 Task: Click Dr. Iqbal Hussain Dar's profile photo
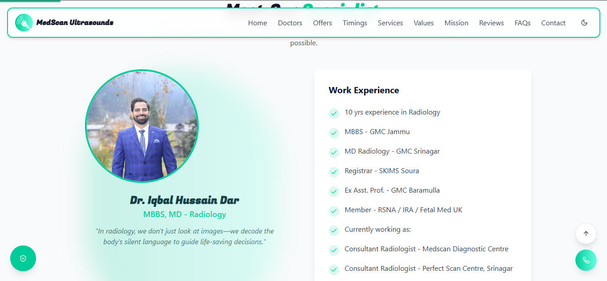tap(142, 126)
